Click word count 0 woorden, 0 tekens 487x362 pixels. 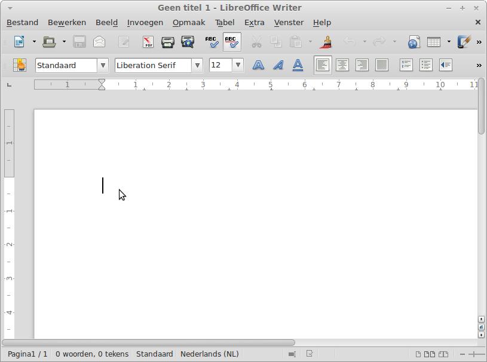(92, 354)
